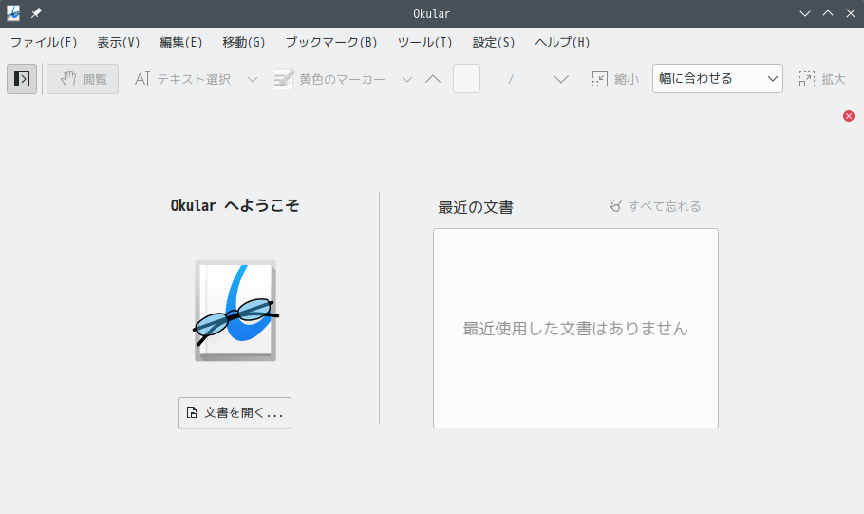The image size is (864, 514).
Task: Open the 幅に合わせる zoom combo box
Action: point(718,78)
